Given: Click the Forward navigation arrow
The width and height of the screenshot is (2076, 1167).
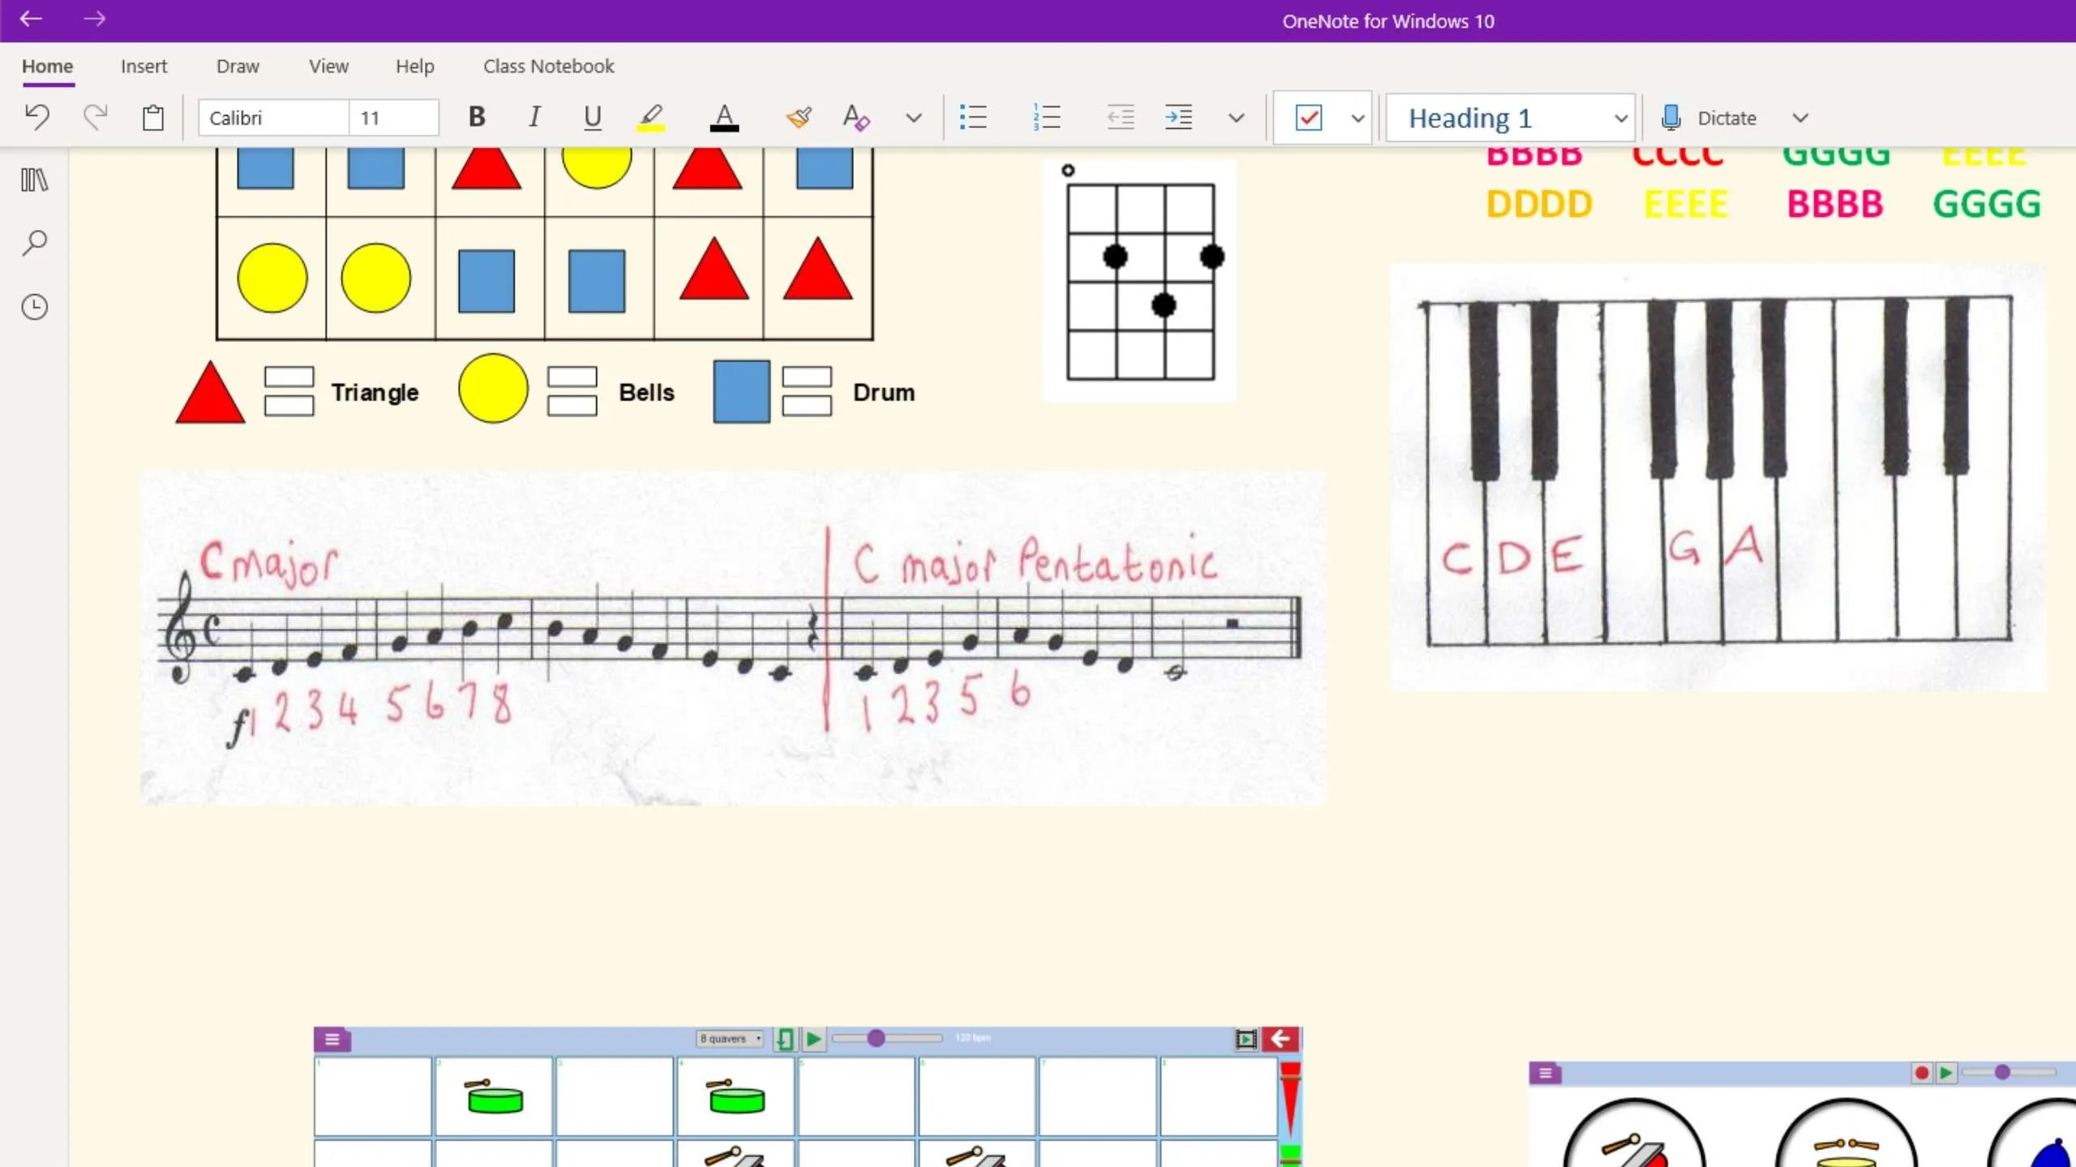Looking at the screenshot, I should pyautogui.click(x=94, y=19).
